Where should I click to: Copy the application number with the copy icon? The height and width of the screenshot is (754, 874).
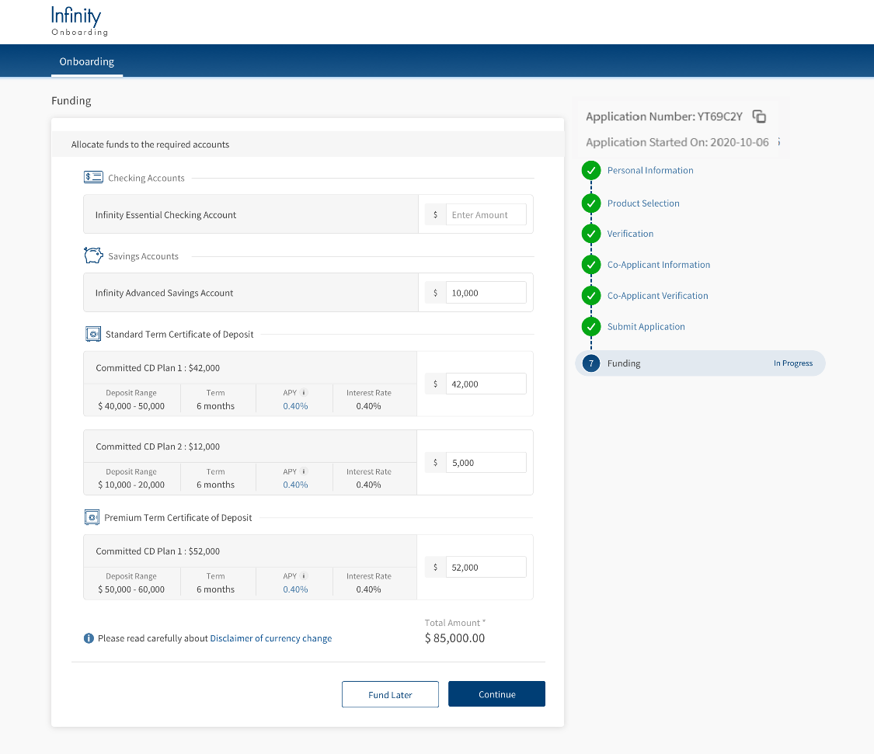point(760,116)
